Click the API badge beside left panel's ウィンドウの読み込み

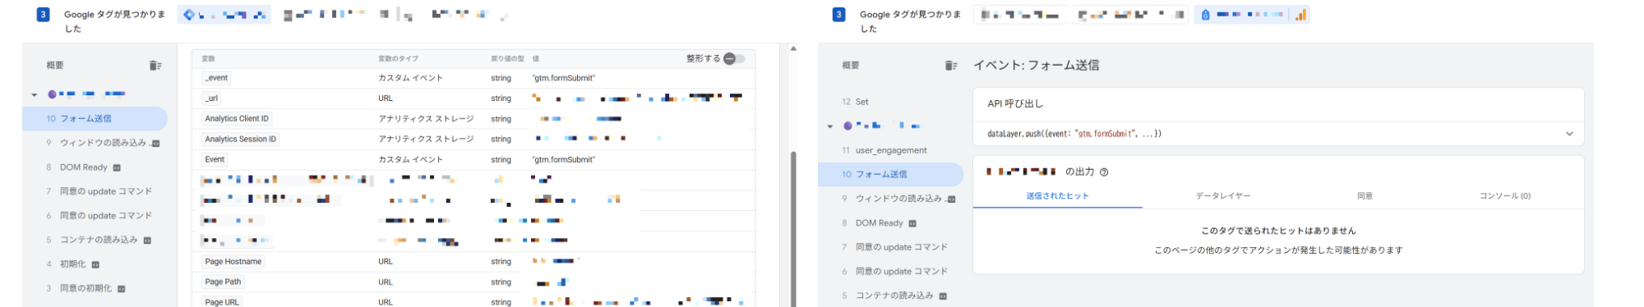pos(156,144)
